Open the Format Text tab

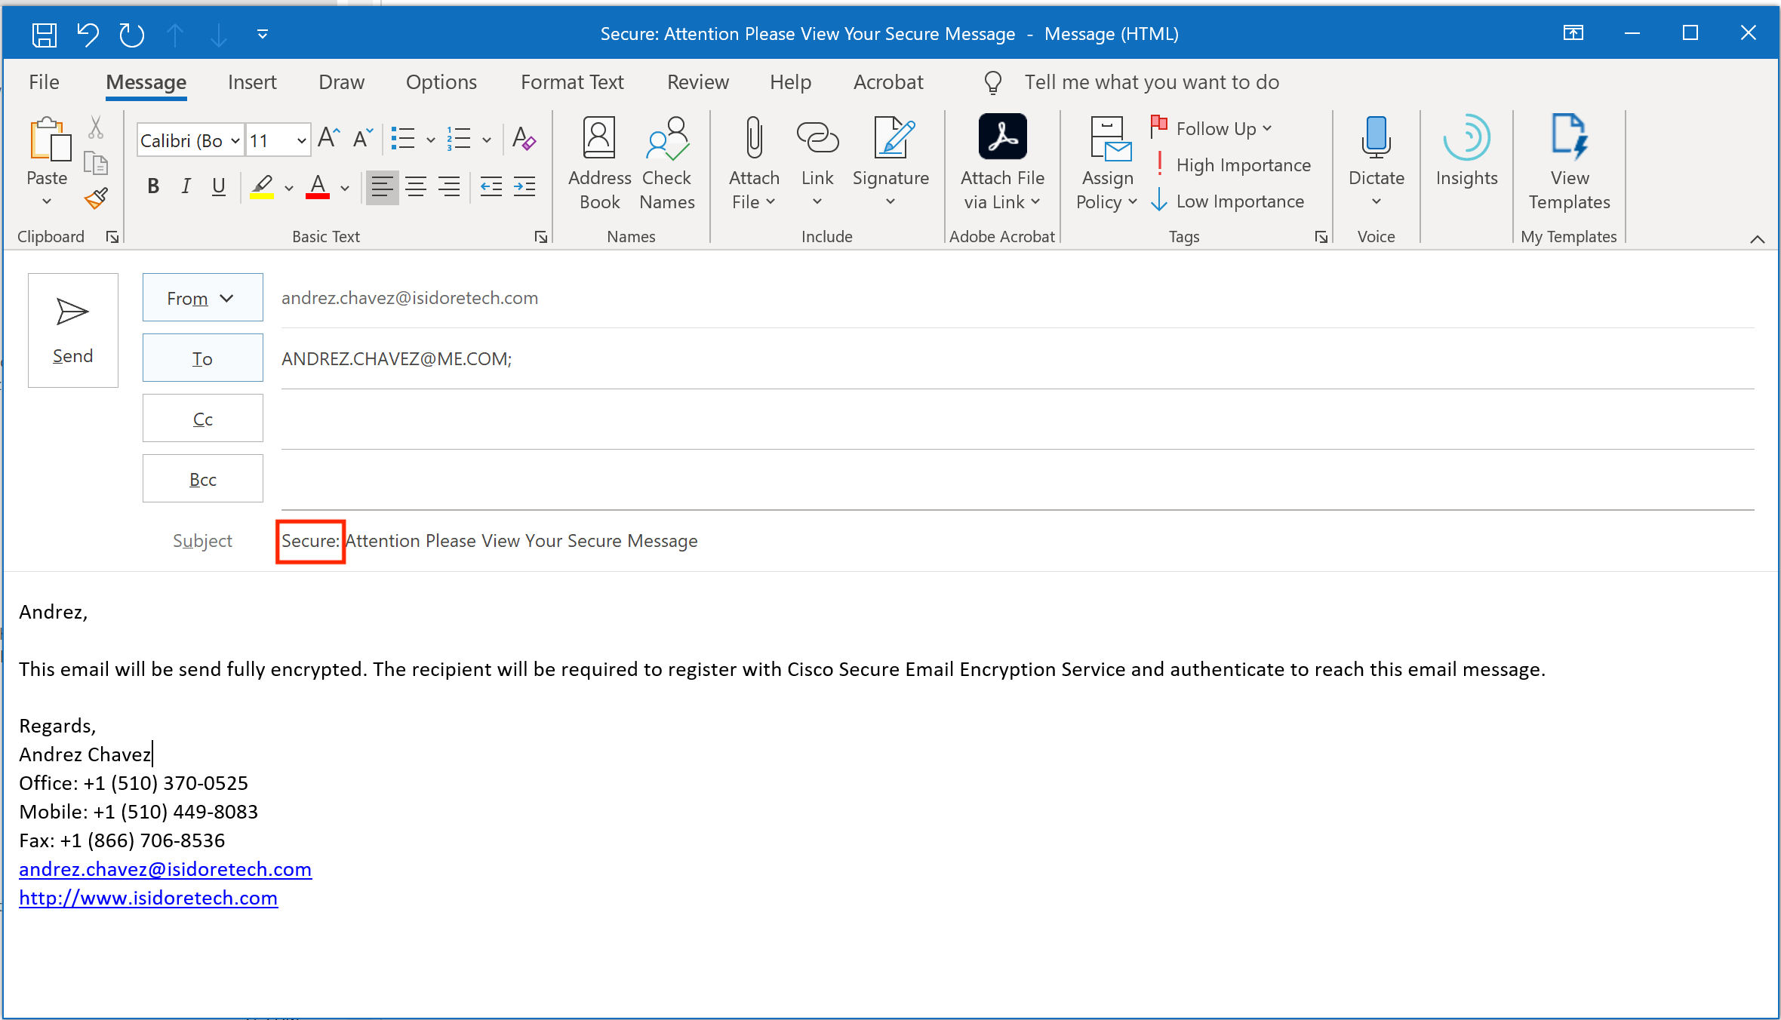point(572,82)
